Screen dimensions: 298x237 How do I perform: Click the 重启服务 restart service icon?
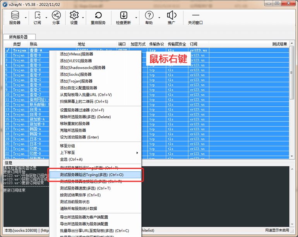click(98, 18)
